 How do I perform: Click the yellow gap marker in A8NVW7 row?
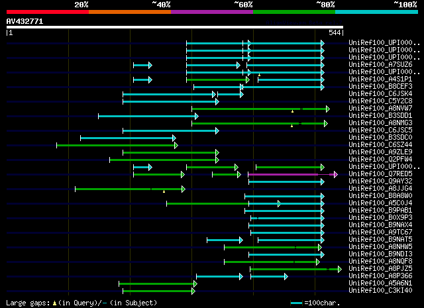292,111
